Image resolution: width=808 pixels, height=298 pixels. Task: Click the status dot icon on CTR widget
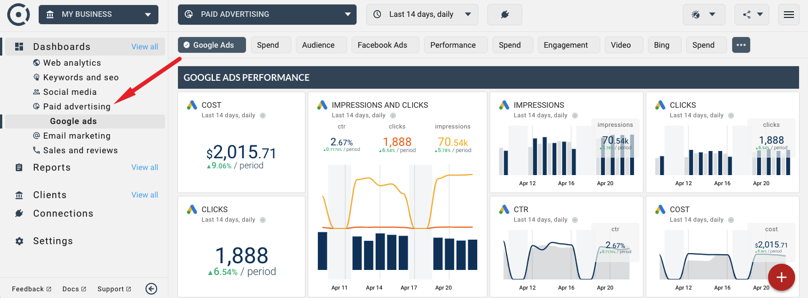click(x=574, y=220)
